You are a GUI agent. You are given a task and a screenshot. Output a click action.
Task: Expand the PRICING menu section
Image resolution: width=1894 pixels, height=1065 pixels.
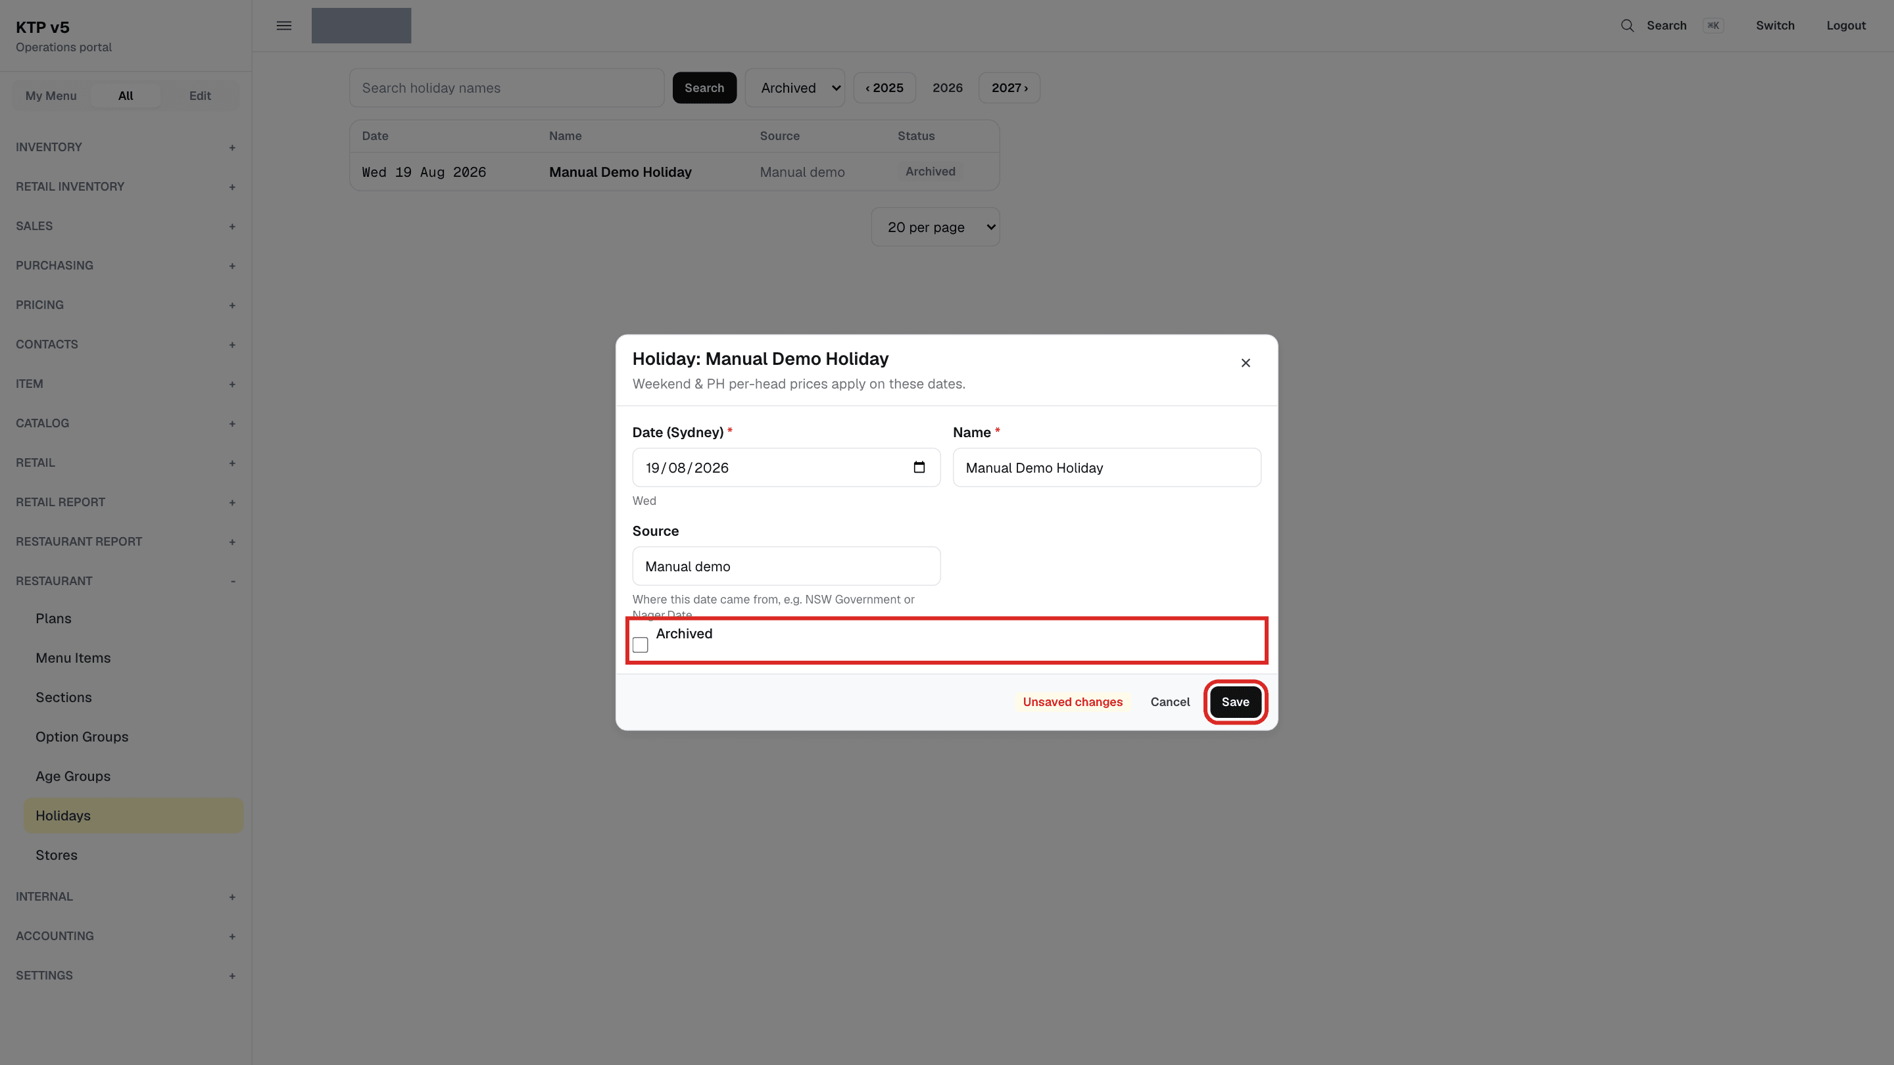coord(126,305)
